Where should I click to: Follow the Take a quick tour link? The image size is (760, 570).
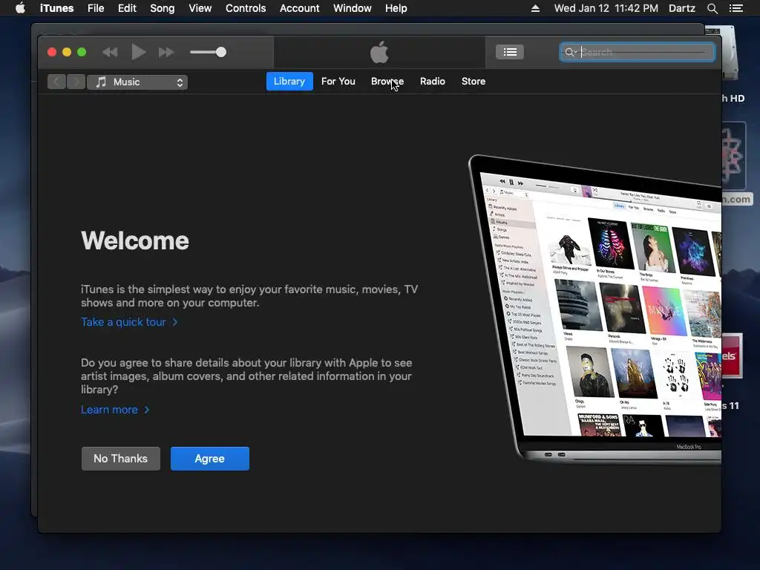point(129,322)
